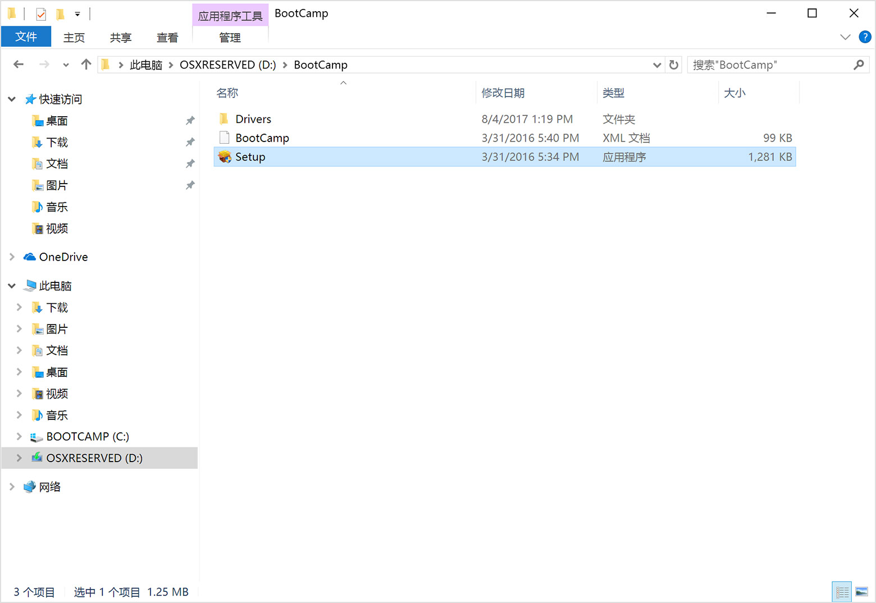This screenshot has height=603, width=876.
Task: Select OneDrive in the navigation pane
Action: (63, 257)
